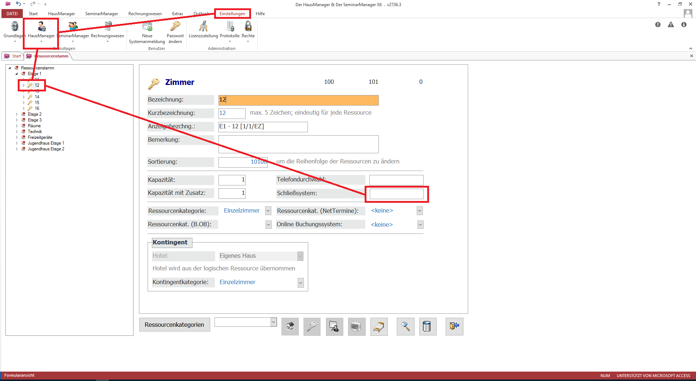Open the Online Buchungssystem dropdown
This screenshot has width=696, height=381.
(420, 224)
